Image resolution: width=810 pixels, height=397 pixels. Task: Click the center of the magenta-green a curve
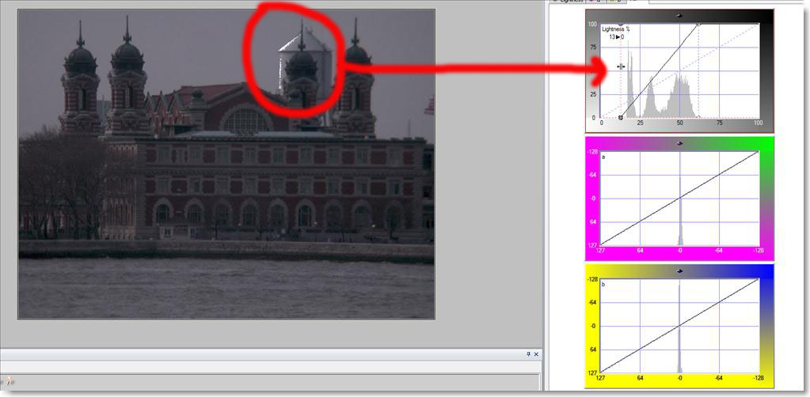coord(680,197)
